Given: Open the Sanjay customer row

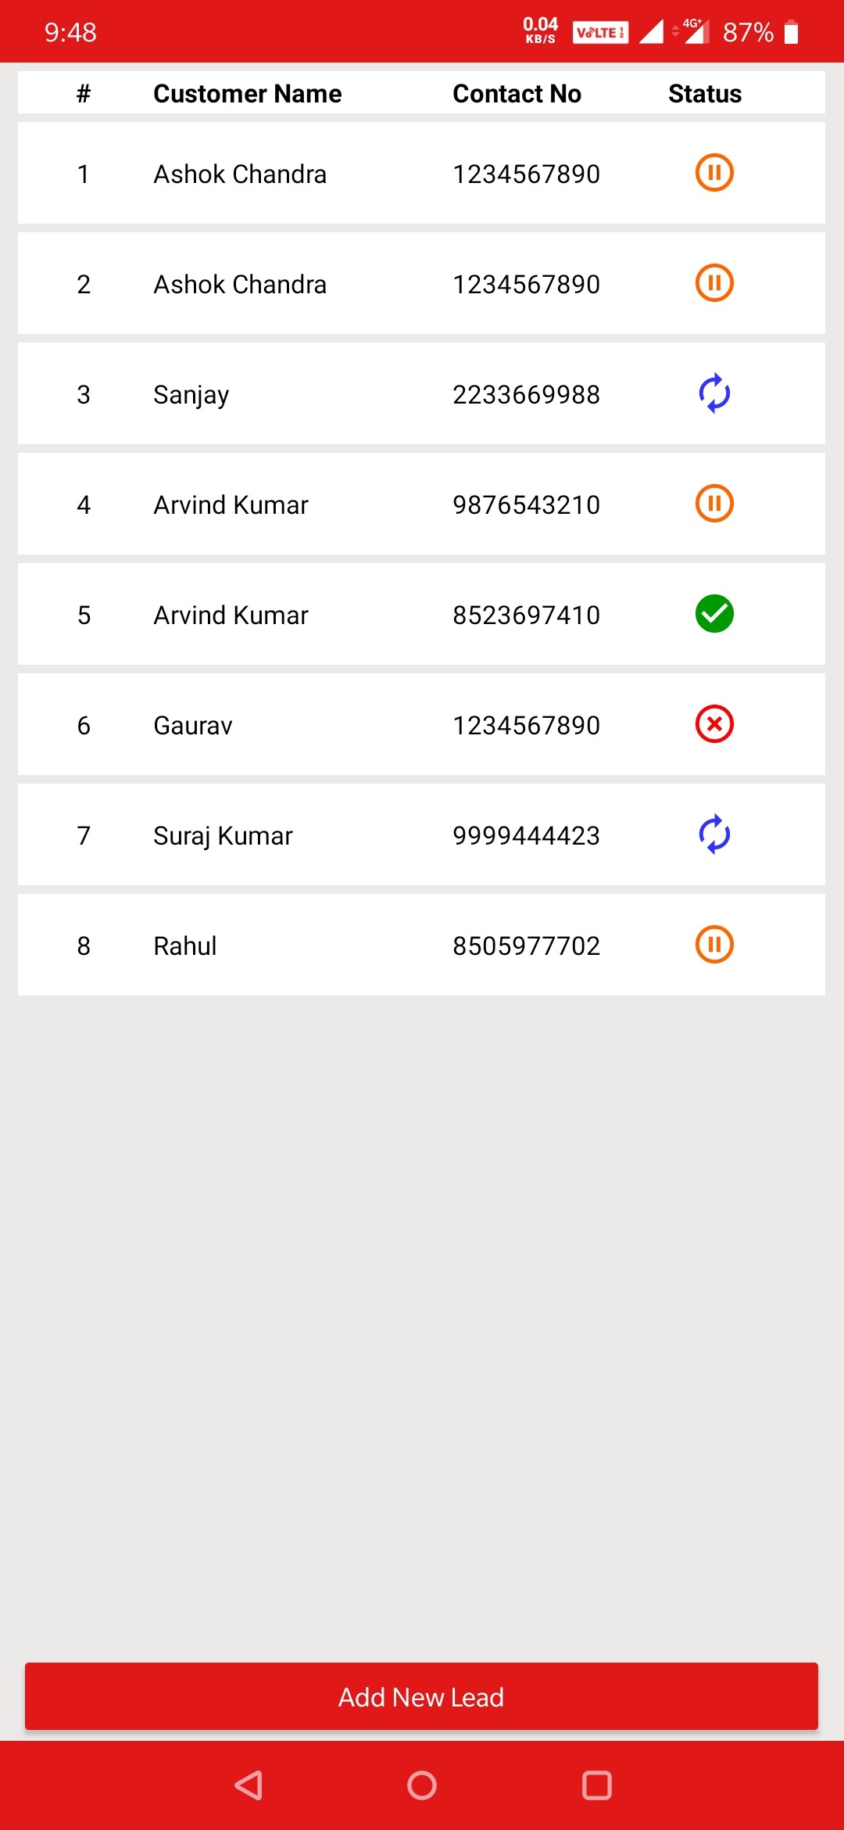Looking at the screenshot, I should click(191, 394).
